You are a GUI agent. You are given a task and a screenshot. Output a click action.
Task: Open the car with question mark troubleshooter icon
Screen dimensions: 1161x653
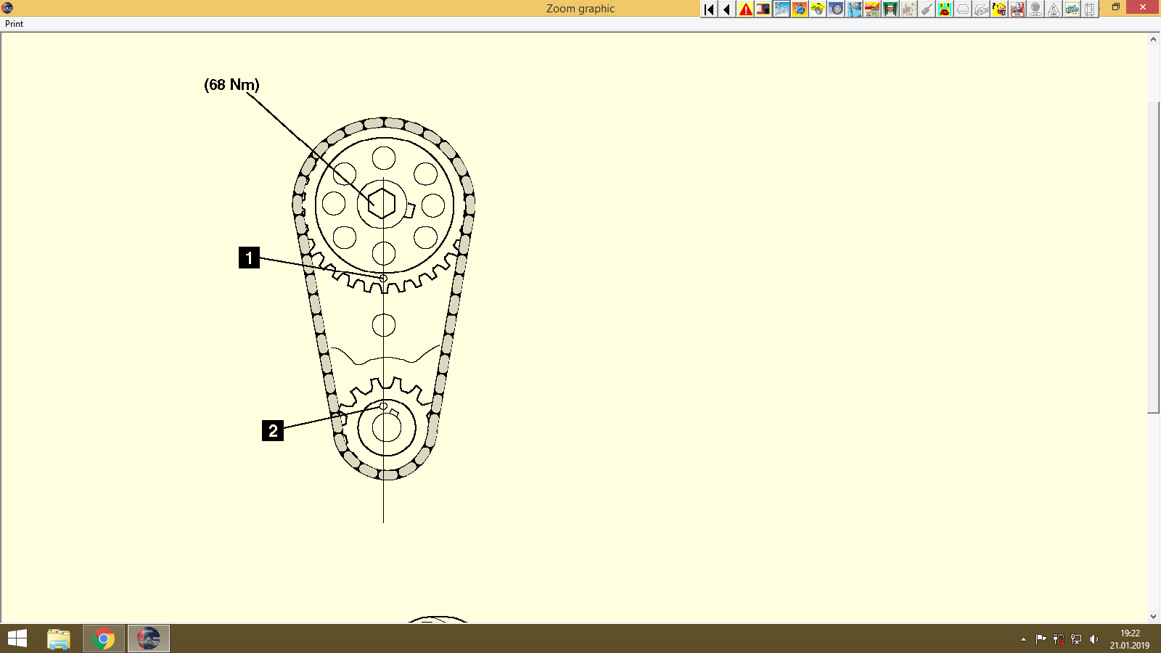point(999,9)
